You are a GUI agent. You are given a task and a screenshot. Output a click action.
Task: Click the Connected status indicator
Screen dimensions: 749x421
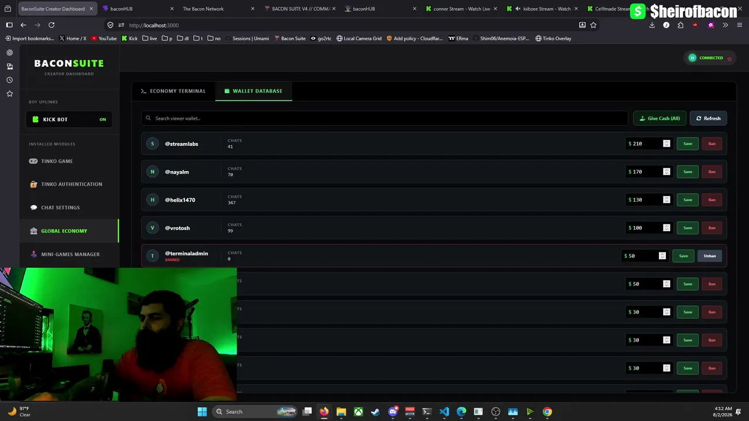pyautogui.click(x=711, y=58)
